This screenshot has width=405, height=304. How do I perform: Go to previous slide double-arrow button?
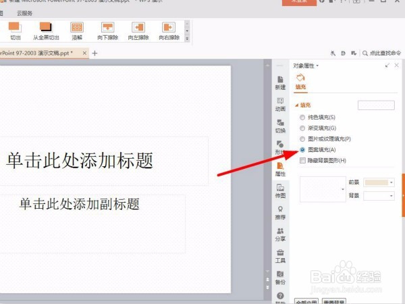pos(267,280)
